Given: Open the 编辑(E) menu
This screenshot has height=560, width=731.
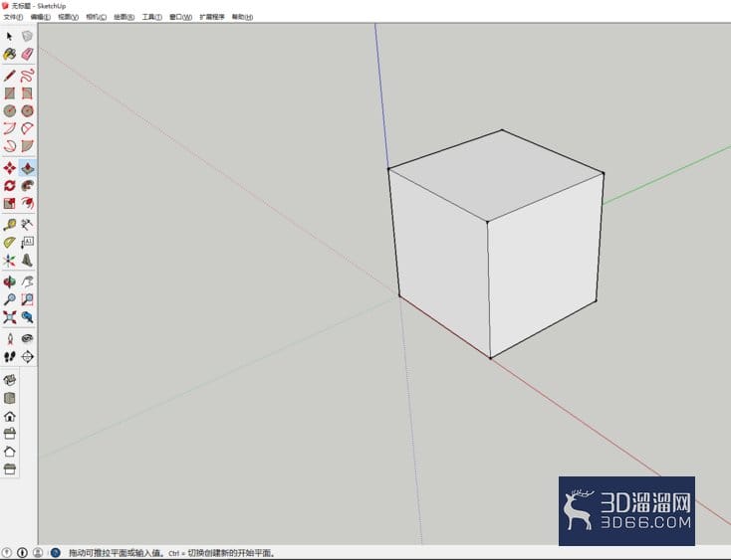Looking at the screenshot, I should click(41, 17).
